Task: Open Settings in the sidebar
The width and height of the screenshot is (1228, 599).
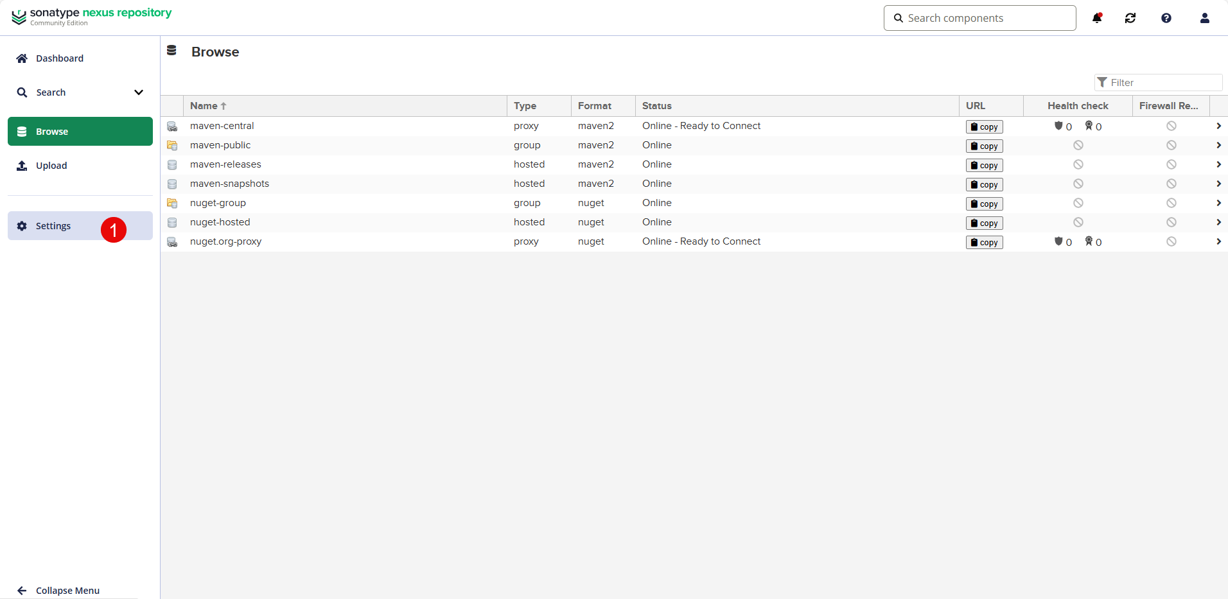Action: point(53,226)
